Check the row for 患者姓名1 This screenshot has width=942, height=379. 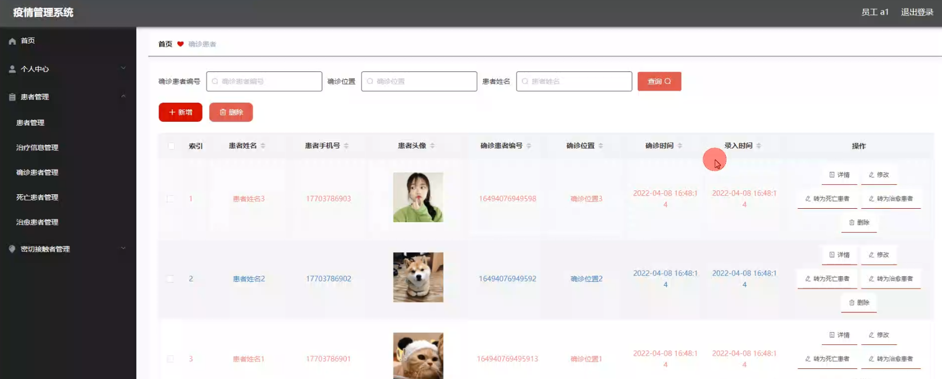(x=170, y=359)
